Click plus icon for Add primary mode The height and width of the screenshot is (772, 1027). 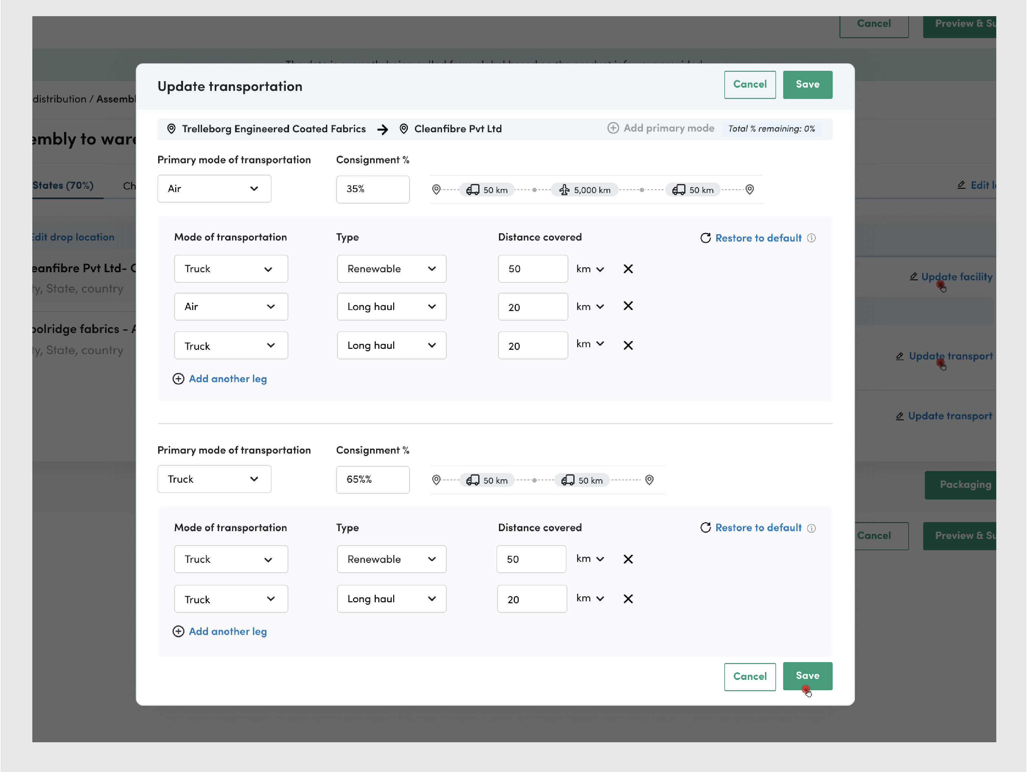click(613, 128)
